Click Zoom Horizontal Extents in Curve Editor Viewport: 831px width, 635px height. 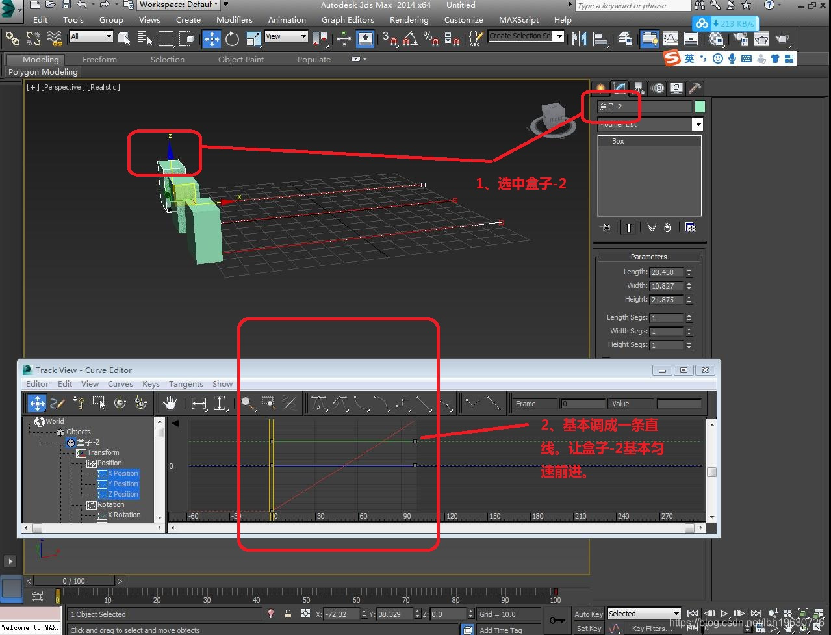point(199,404)
